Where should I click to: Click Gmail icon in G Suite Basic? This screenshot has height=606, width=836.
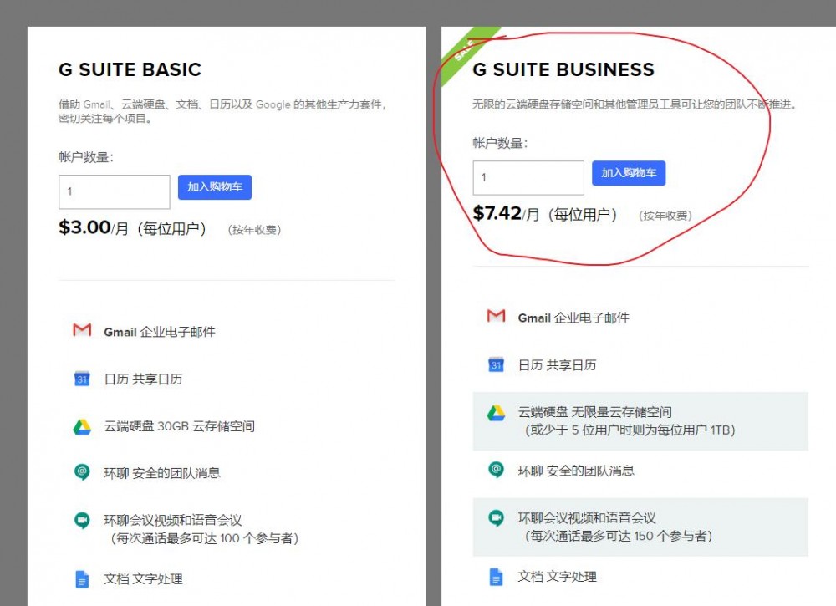pos(82,330)
